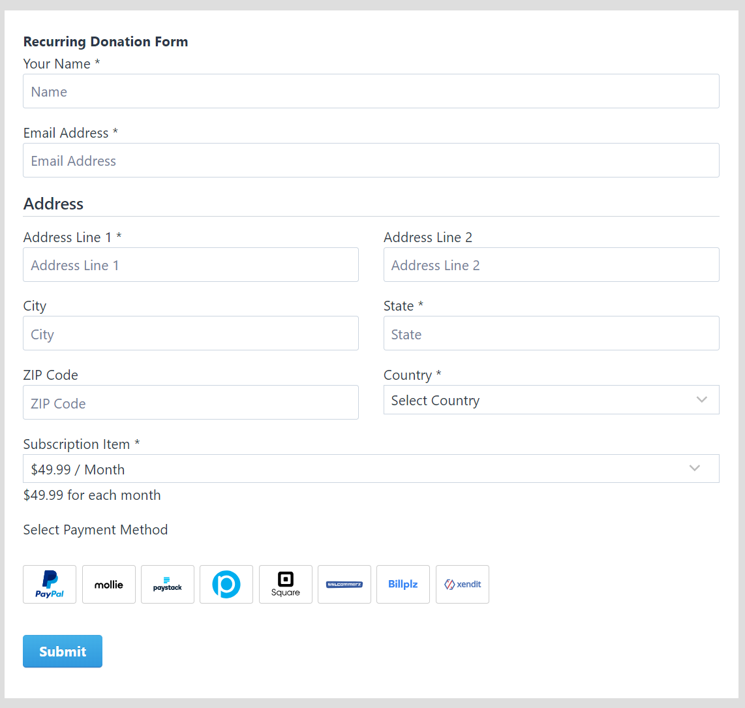Pick Paystack for payment
Image resolution: width=745 pixels, height=708 pixels.
click(x=167, y=584)
